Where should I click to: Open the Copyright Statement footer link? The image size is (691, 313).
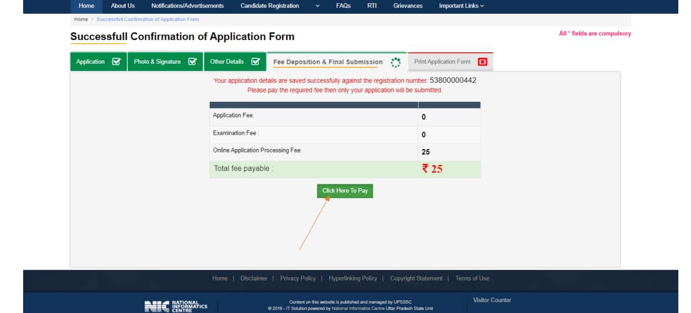point(416,278)
